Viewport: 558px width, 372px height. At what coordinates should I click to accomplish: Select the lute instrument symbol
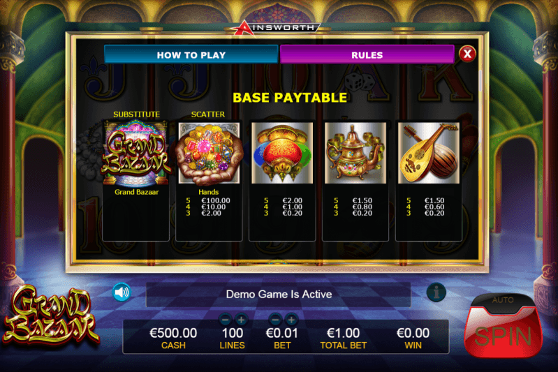click(429, 153)
